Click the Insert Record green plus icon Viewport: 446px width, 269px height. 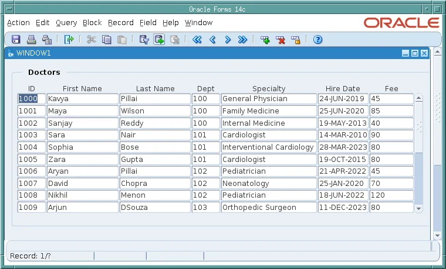pyautogui.click(x=265, y=39)
